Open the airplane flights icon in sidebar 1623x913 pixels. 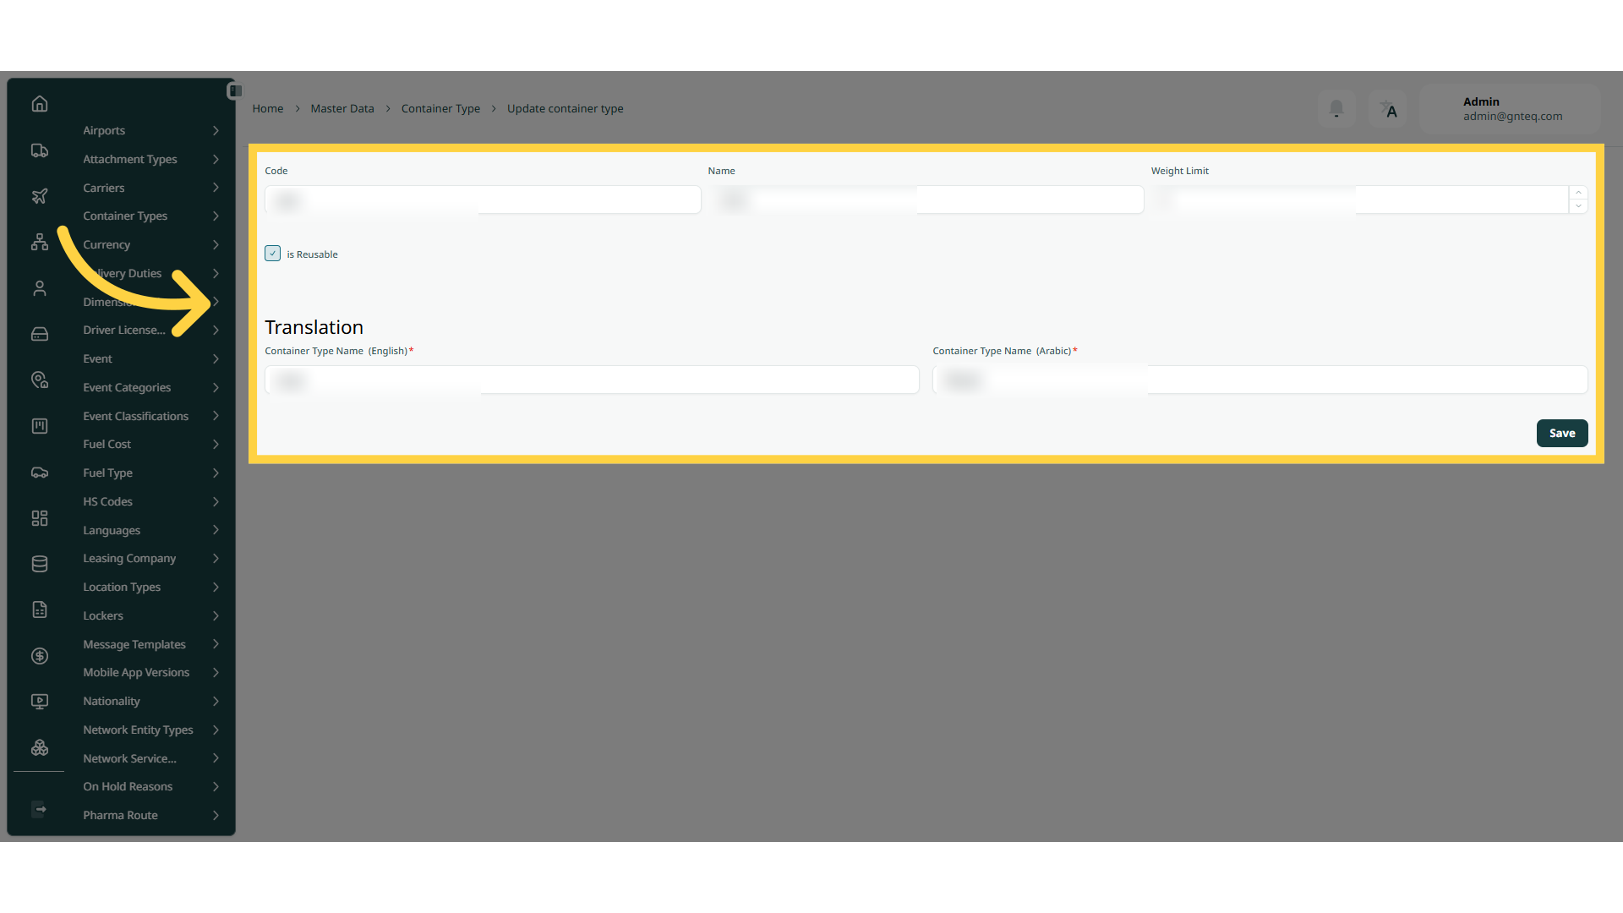tap(40, 196)
